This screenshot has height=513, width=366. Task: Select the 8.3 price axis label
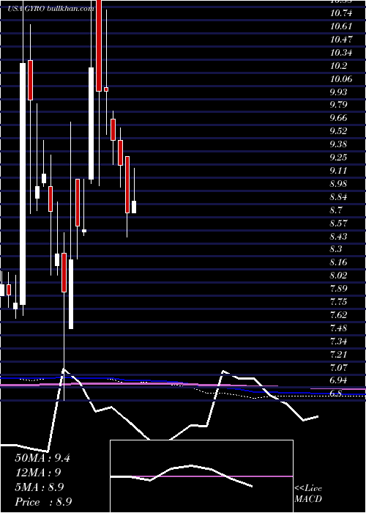tap(336, 249)
